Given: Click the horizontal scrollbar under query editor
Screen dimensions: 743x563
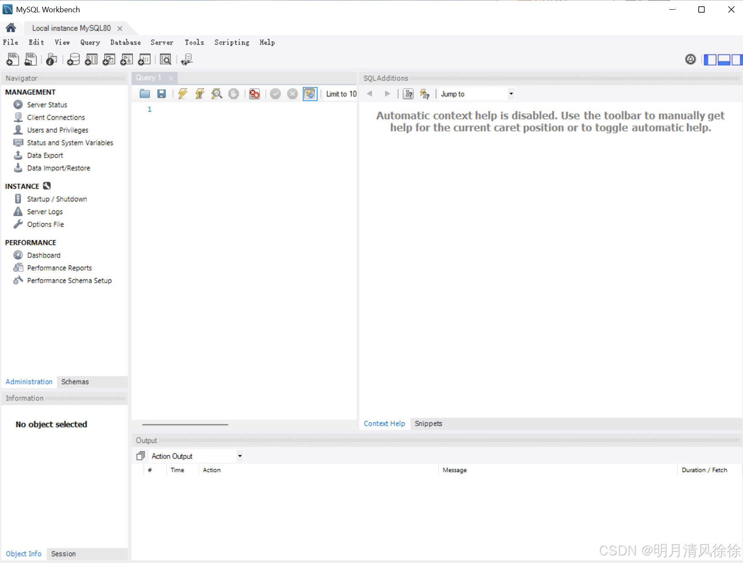Looking at the screenshot, I should (x=185, y=424).
